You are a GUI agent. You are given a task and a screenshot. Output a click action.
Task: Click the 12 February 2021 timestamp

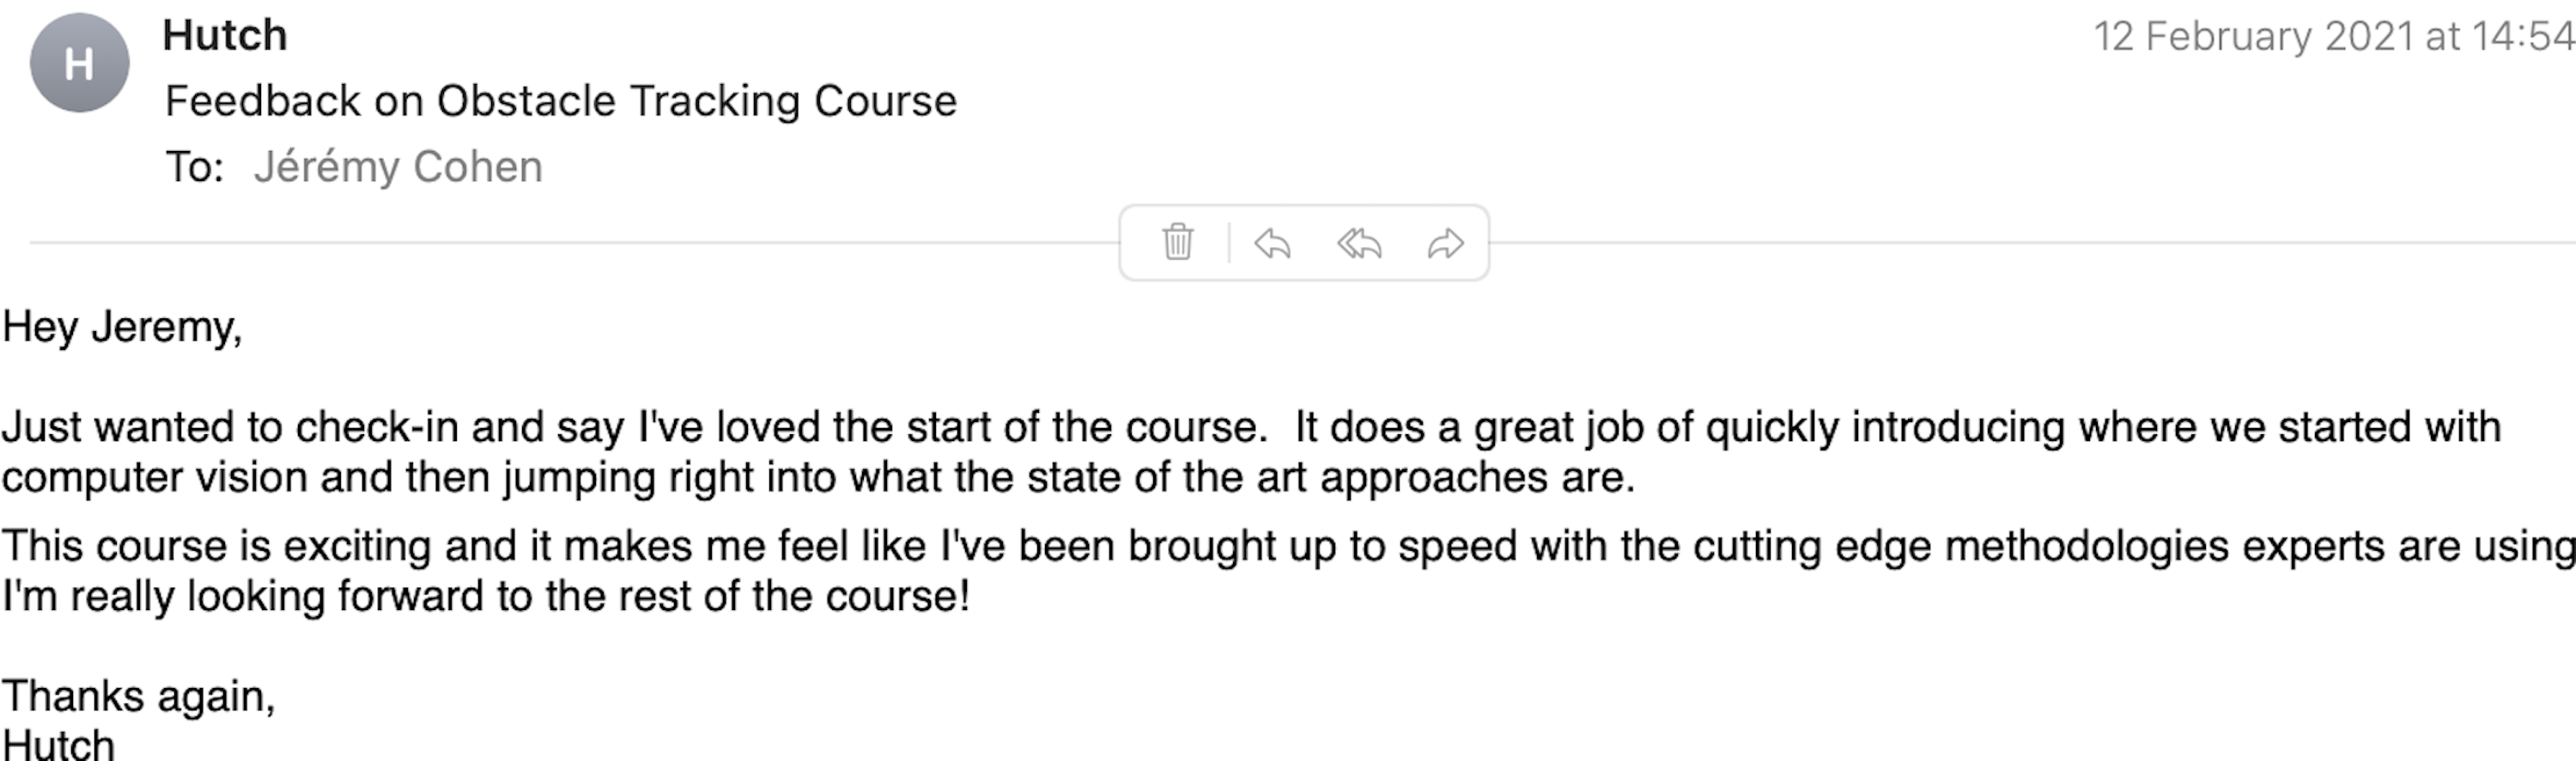2333,37
